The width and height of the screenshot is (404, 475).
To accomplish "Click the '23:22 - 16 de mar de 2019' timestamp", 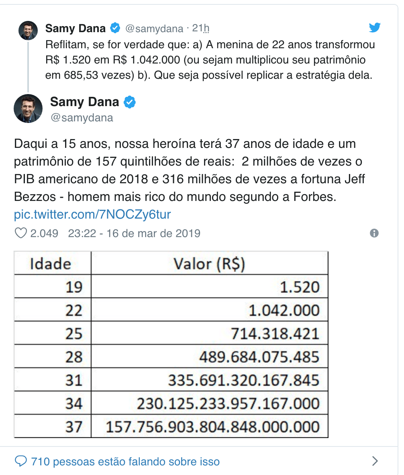I will click(134, 233).
